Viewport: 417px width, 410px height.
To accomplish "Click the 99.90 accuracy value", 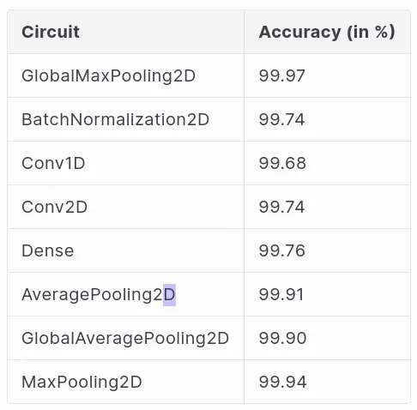I will coord(282,338).
